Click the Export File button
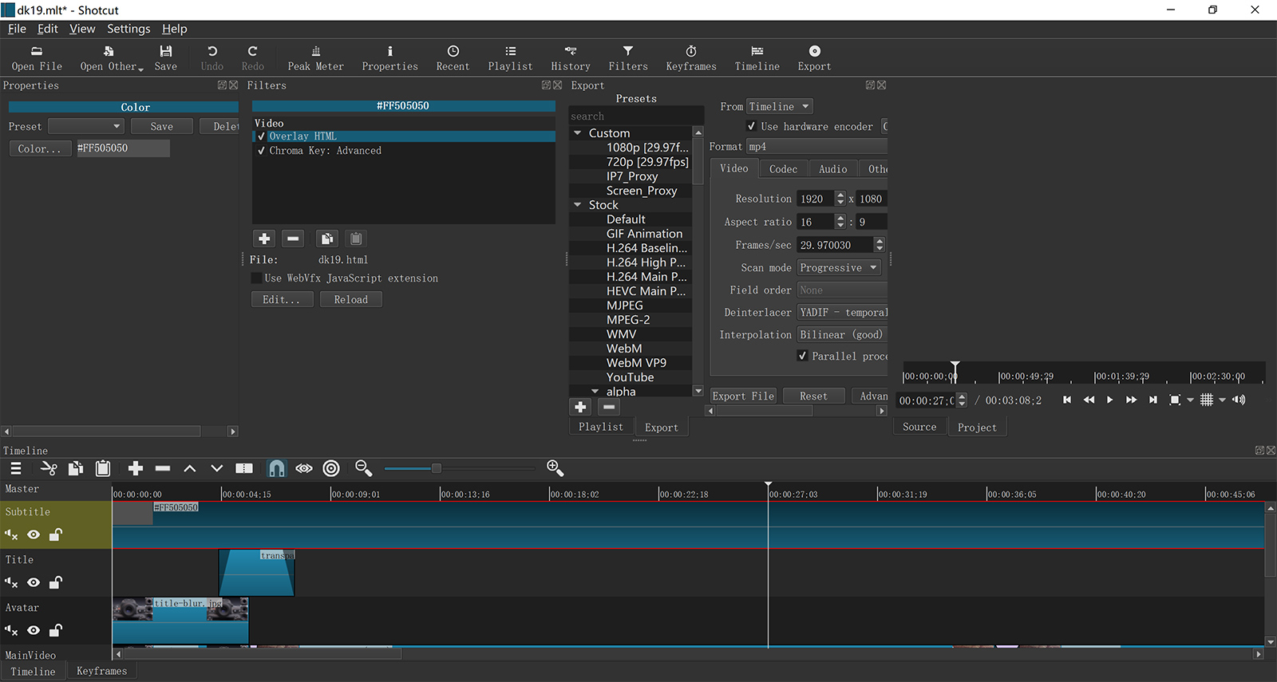The image size is (1277, 682). coord(743,396)
